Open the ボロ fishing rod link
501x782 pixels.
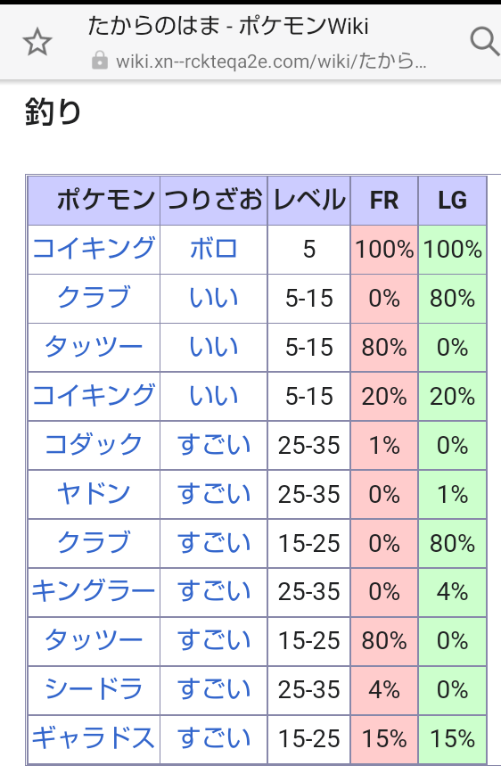click(213, 249)
